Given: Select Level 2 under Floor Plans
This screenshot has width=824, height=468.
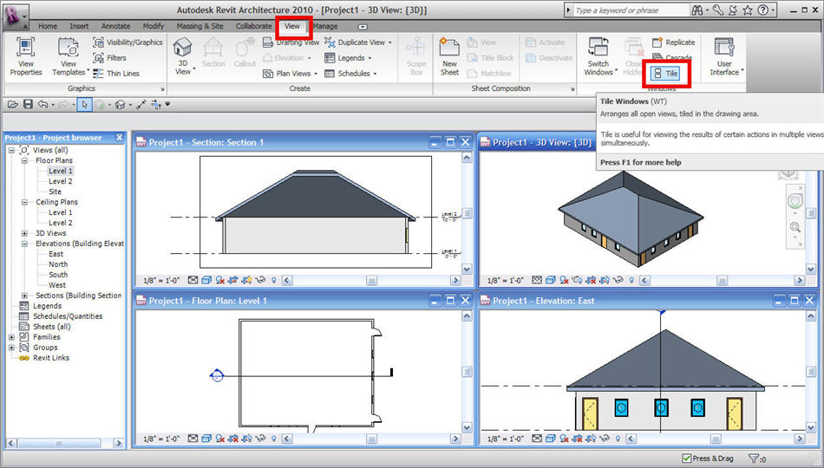Looking at the screenshot, I should tap(60, 181).
